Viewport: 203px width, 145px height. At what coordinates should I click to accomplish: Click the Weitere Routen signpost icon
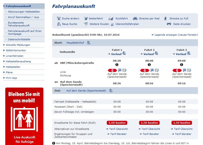click(x=86, y=24)
